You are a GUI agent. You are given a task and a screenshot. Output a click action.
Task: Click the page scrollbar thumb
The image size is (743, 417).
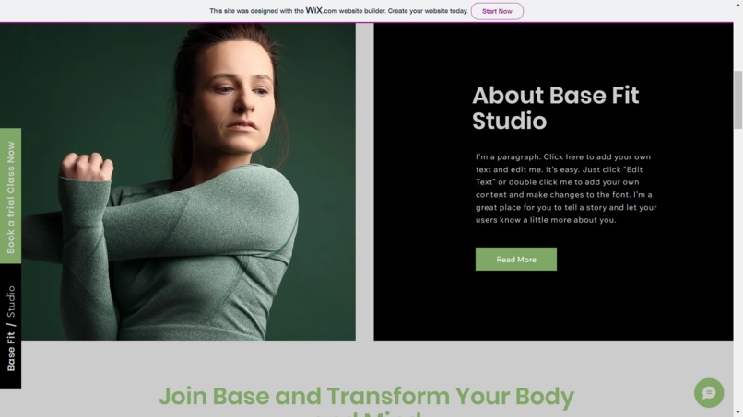click(x=737, y=99)
